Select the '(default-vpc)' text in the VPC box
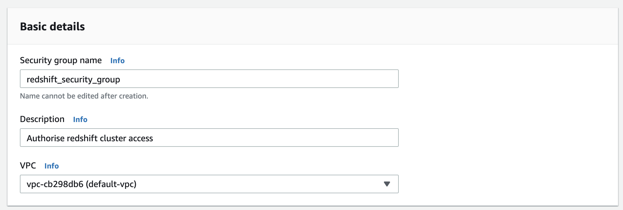Image resolution: width=623 pixels, height=210 pixels. [x=111, y=184]
